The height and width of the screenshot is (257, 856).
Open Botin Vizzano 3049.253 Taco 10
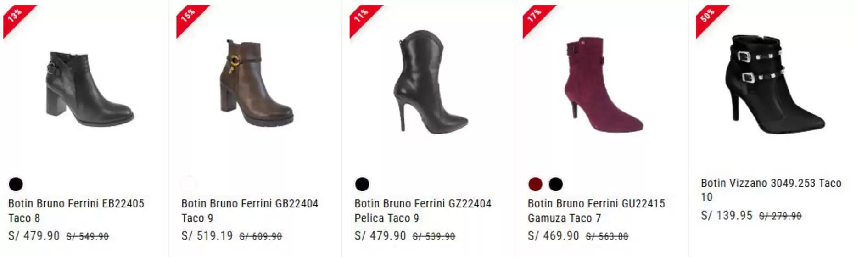(x=771, y=190)
